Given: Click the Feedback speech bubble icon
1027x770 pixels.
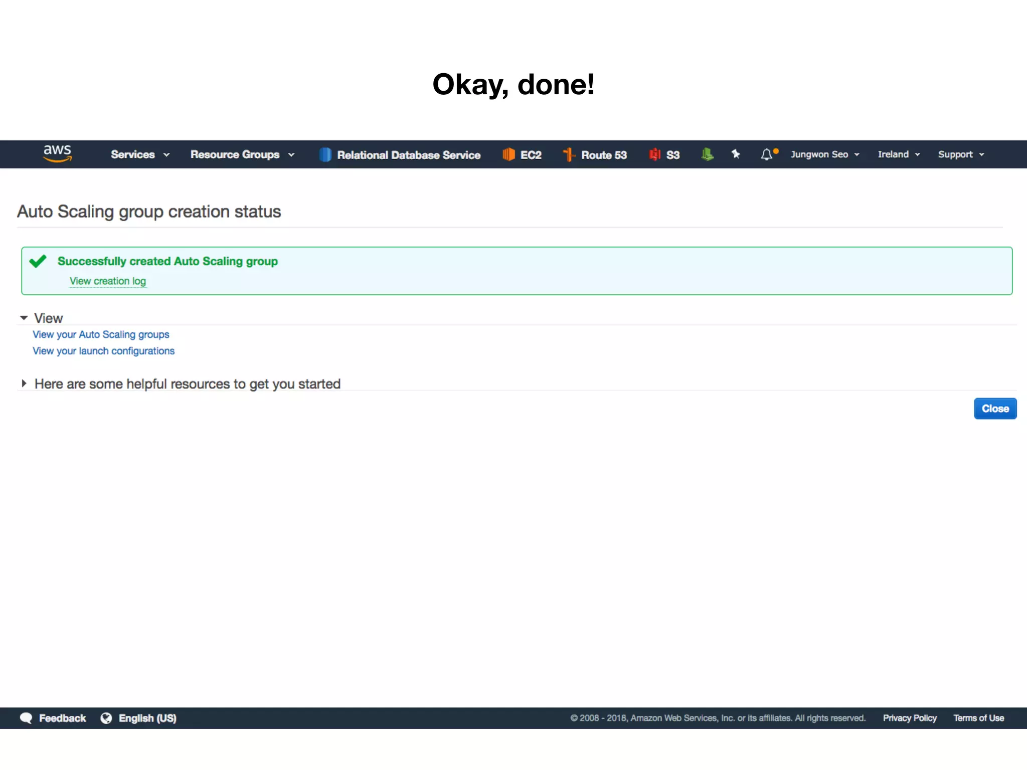Looking at the screenshot, I should coord(26,718).
